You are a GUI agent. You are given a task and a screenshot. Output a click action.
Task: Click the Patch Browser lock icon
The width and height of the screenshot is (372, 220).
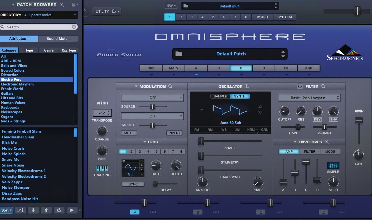tap(73, 5)
